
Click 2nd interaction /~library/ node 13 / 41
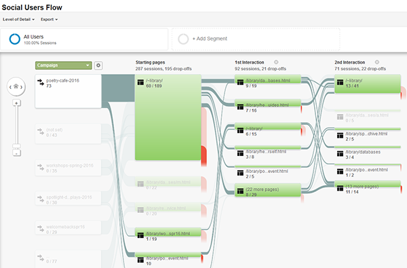coord(368,84)
